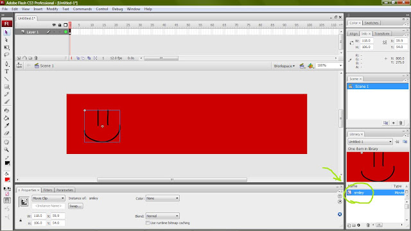
Task: Open the Blend Normal dropdown
Action: [x=162, y=216]
